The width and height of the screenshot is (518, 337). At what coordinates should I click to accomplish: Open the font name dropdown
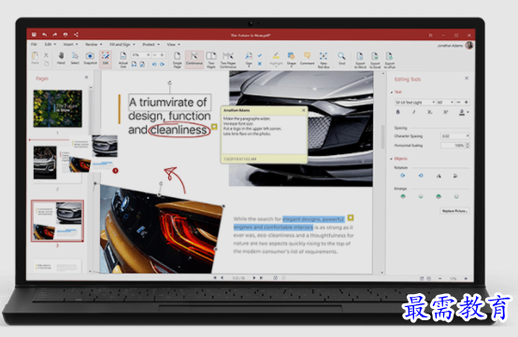434,103
